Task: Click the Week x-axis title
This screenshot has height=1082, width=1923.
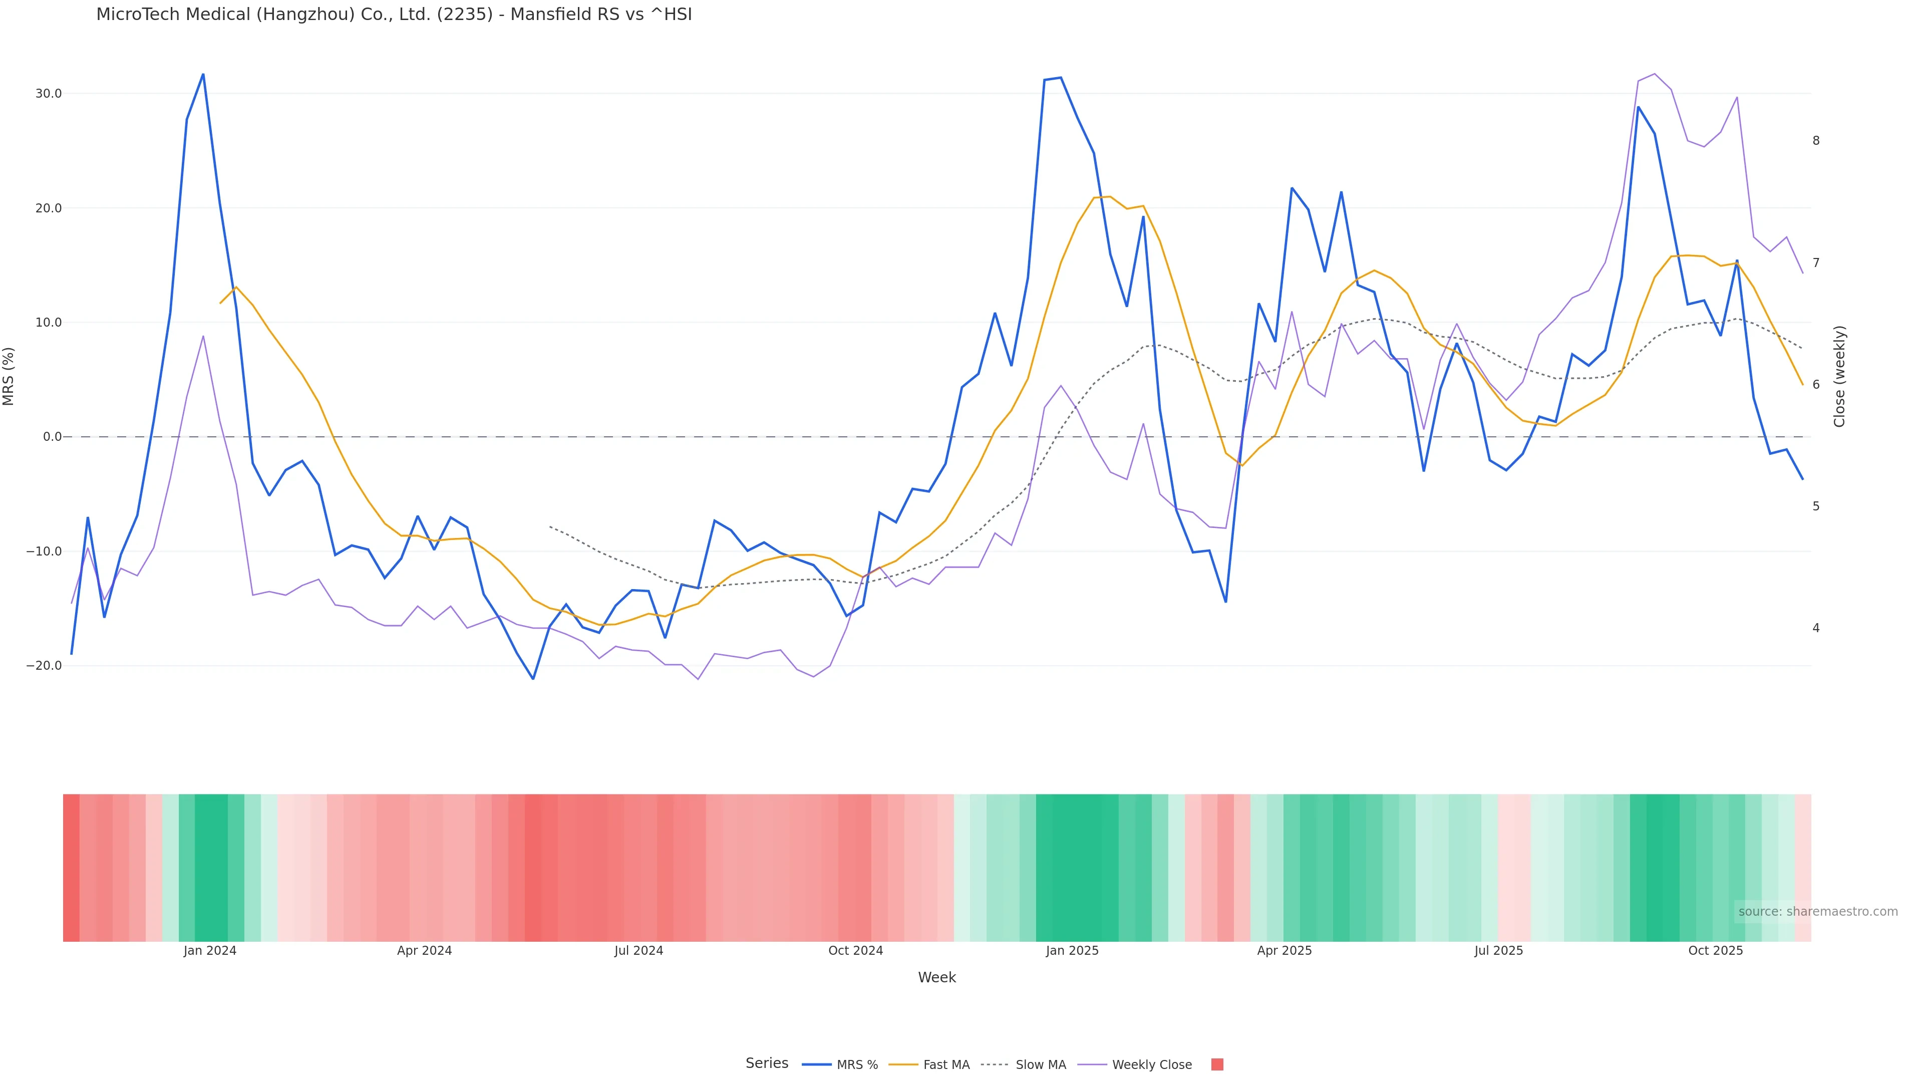Action: [937, 978]
